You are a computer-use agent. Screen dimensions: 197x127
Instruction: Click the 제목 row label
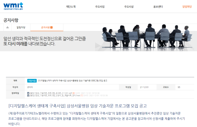point(15,81)
